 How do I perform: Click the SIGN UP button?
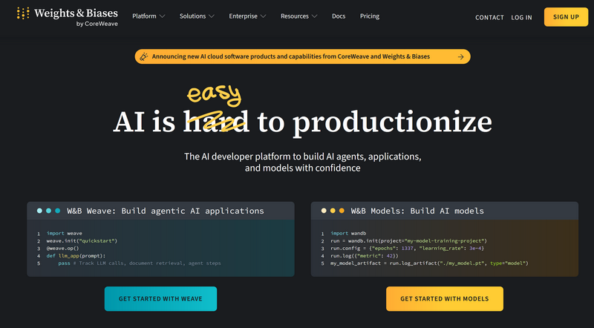click(566, 17)
